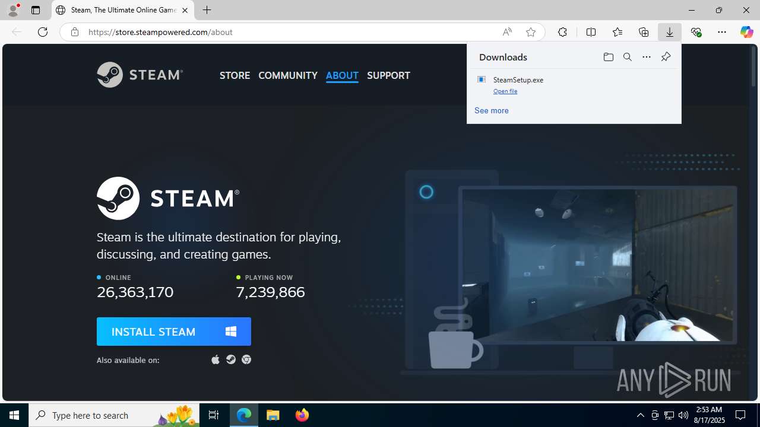Image resolution: width=760 pixels, height=427 pixels.
Task: Open more options in Downloads panel
Action: (647, 57)
